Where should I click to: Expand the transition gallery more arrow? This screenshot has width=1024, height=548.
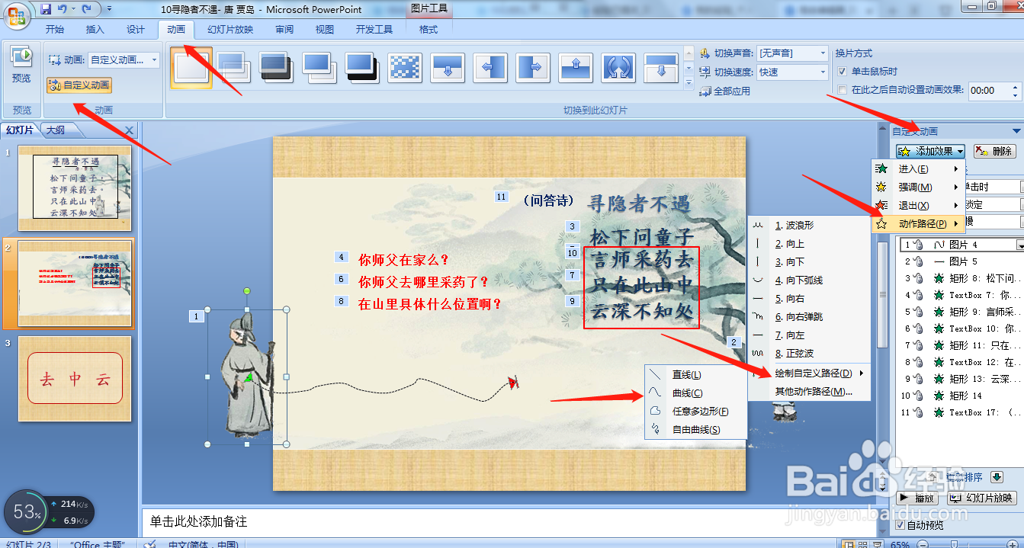point(689,83)
